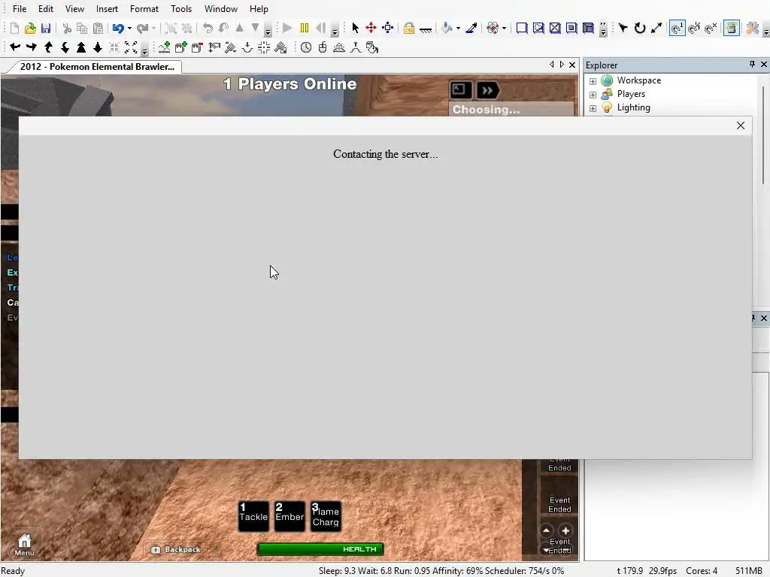Select the Pokemon Elemental Brawler document tab

pyautogui.click(x=97, y=67)
